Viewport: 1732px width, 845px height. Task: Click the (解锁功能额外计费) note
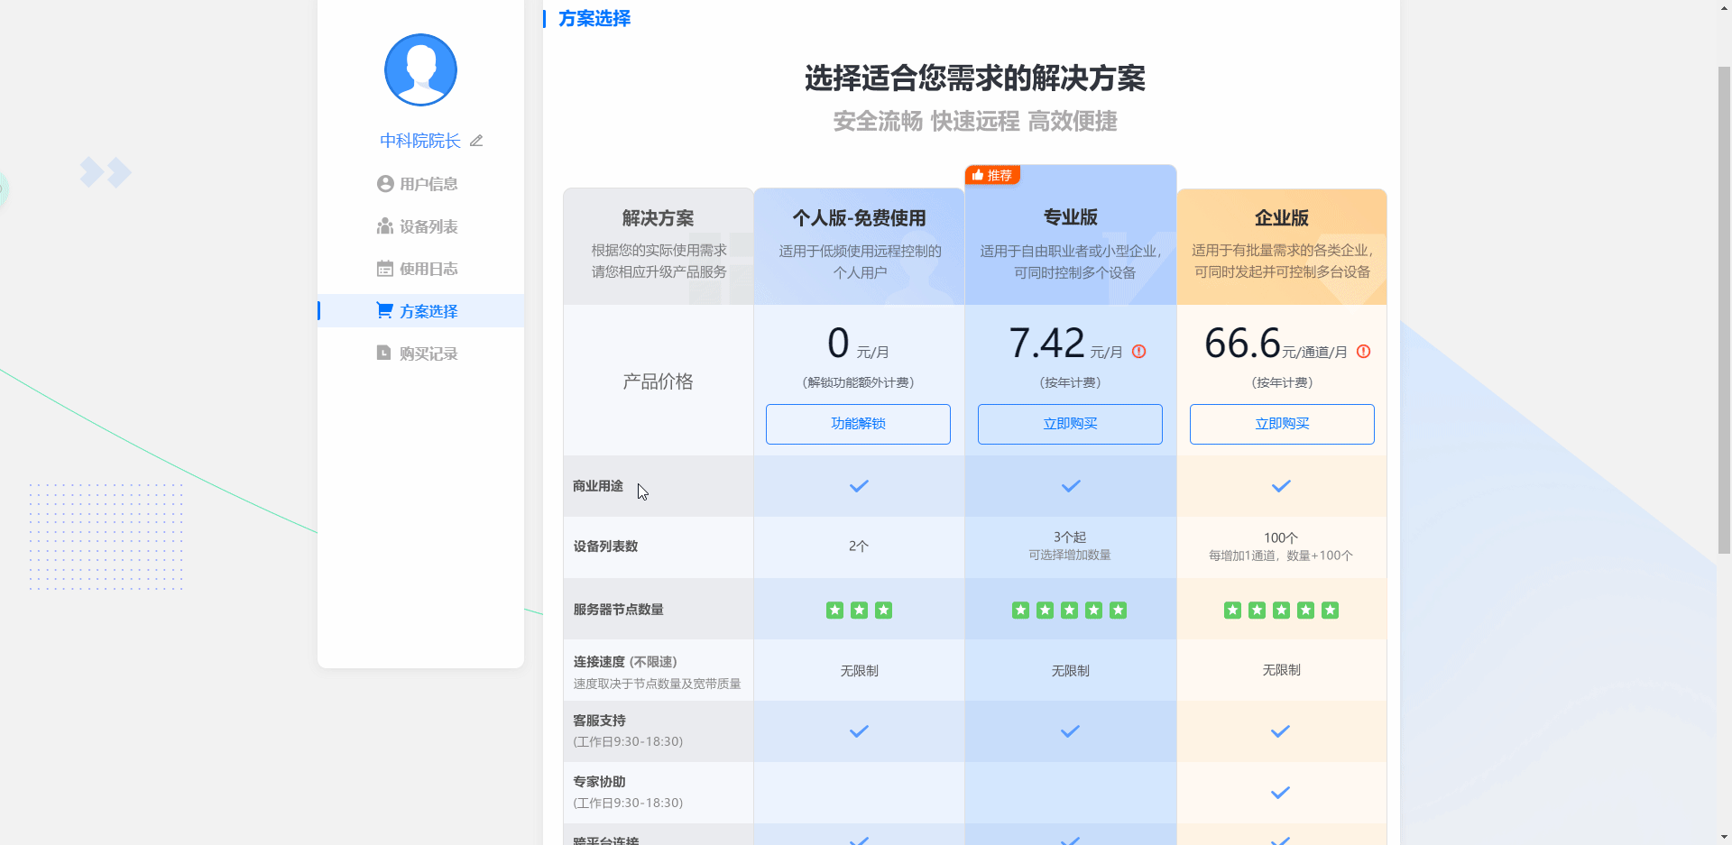tap(858, 382)
